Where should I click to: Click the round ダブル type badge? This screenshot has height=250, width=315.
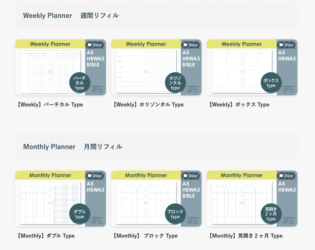(x=80, y=214)
